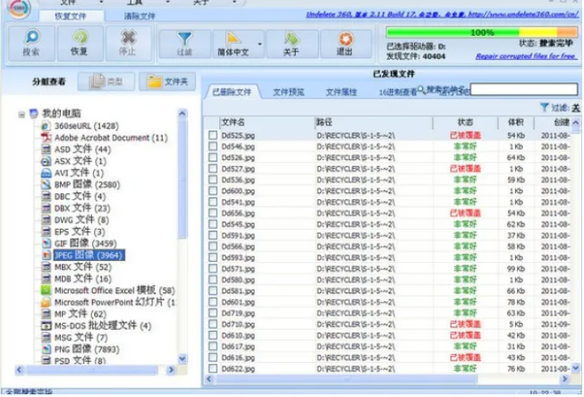This screenshot has height=397, width=584.
Task: Click the 过滤 (Filter) funnel icon
Action: [184, 44]
